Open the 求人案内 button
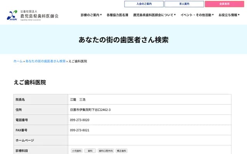Viewport: 247px width, 154px height. click(x=184, y=4)
